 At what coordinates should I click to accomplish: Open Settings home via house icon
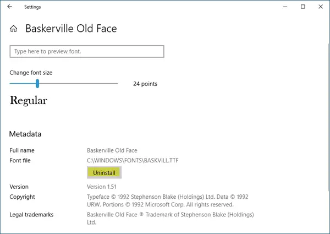13,29
